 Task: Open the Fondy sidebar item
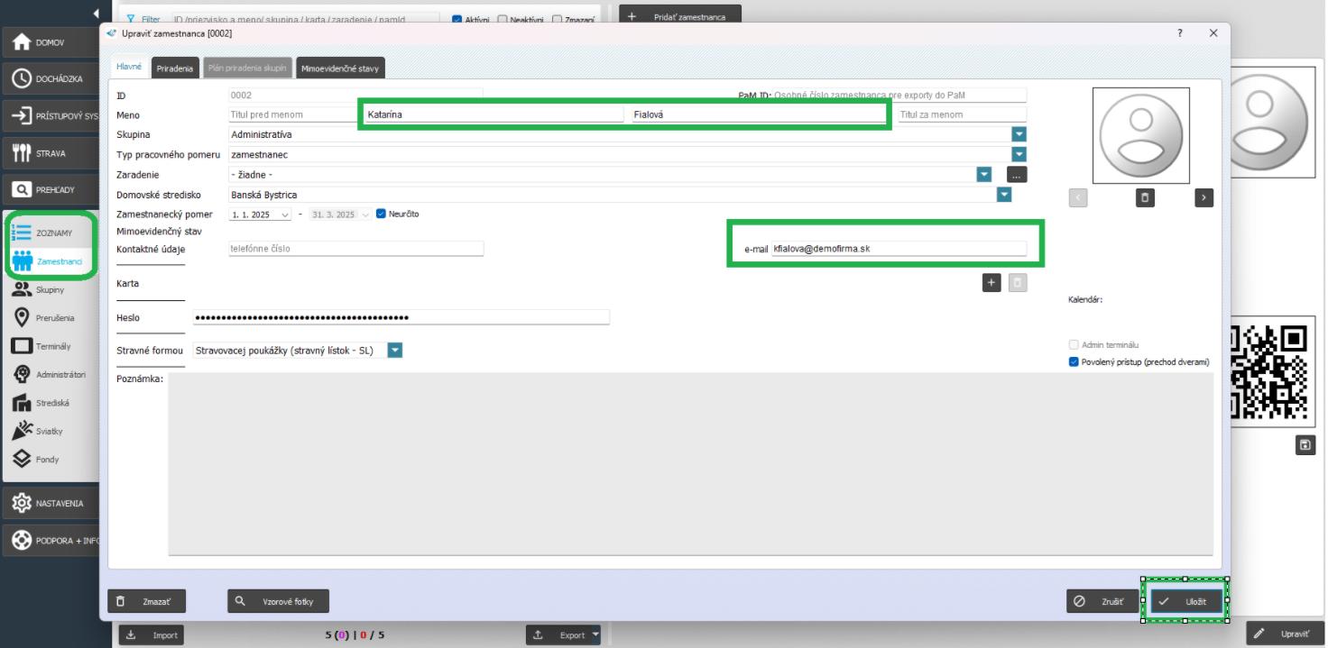tap(49, 459)
